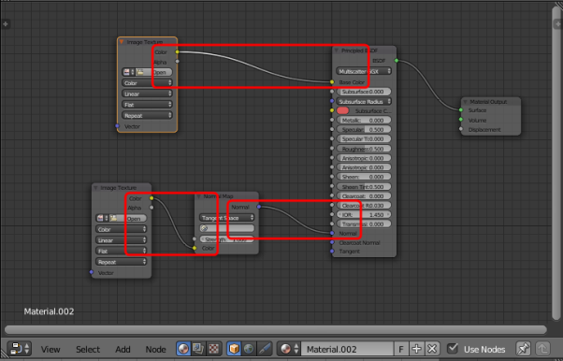This screenshot has width=563, height=361.
Task: Collapse the Material Output node triangle
Action: [x=466, y=102]
